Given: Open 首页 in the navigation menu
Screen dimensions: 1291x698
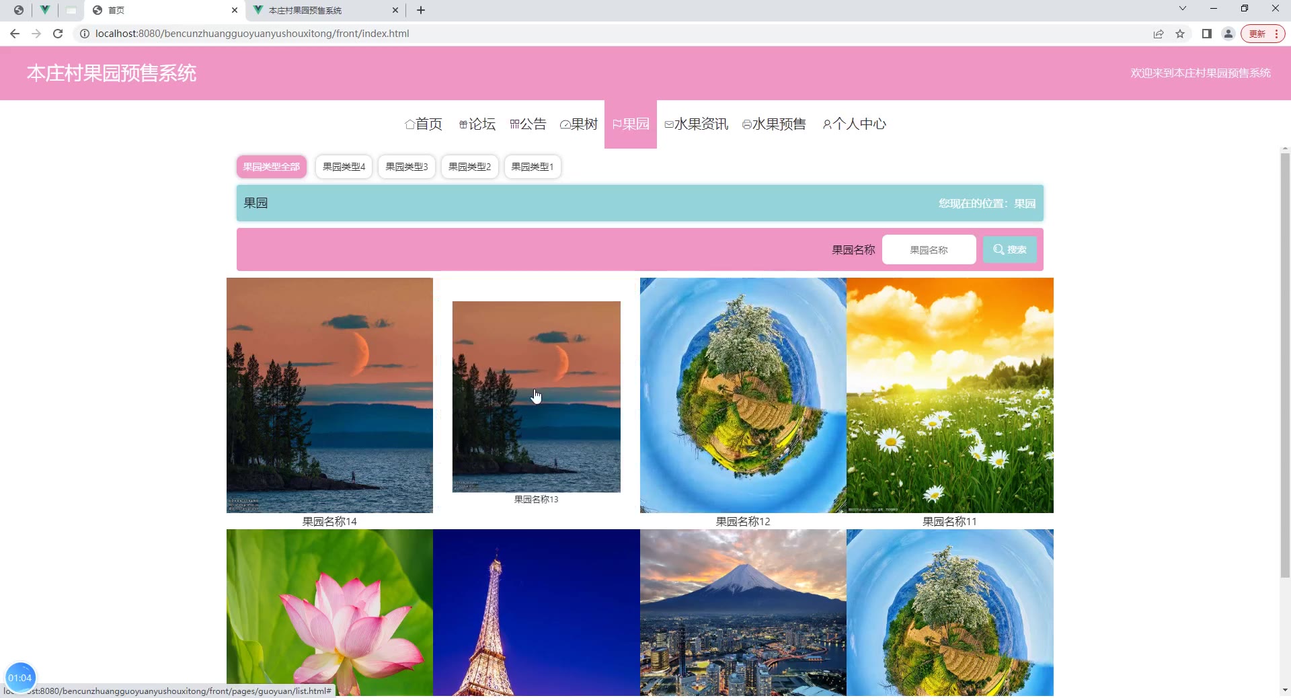Looking at the screenshot, I should tap(424, 124).
